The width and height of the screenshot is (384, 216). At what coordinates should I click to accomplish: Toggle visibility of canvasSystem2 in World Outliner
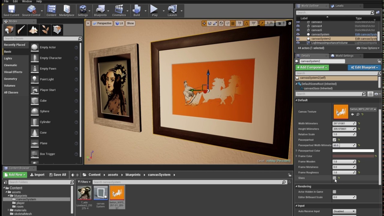pyautogui.click(x=298, y=39)
